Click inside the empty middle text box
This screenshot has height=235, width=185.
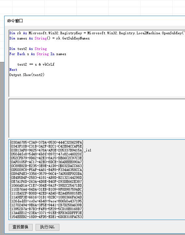(x=97, y=118)
